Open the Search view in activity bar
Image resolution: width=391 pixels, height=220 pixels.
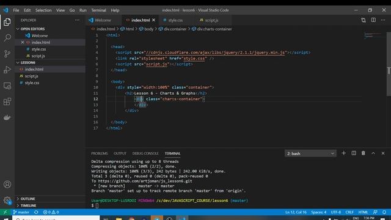tap(7, 38)
